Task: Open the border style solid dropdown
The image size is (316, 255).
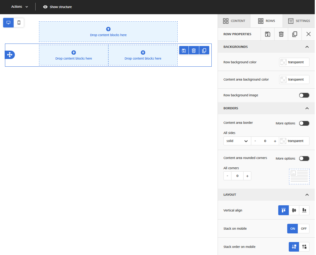Action: coord(237,141)
